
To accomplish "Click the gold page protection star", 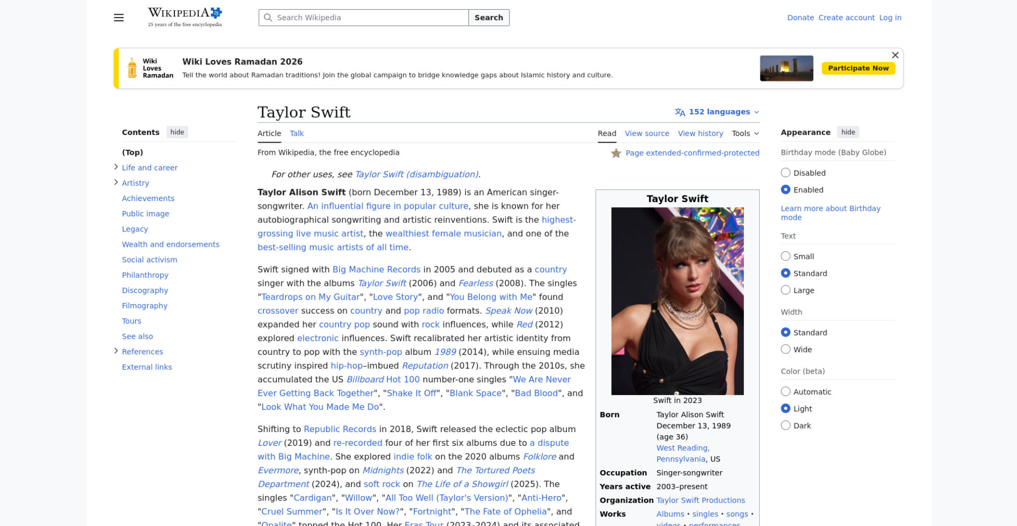I will click(616, 153).
